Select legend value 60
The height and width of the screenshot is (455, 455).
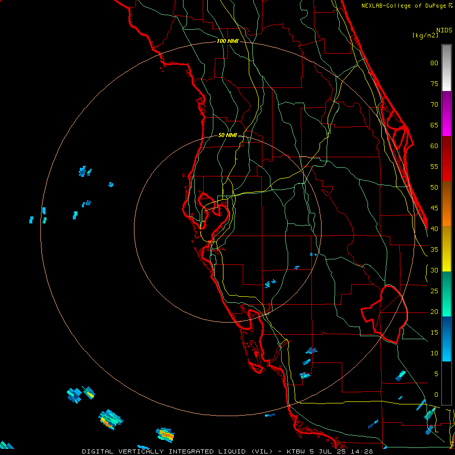click(434, 146)
